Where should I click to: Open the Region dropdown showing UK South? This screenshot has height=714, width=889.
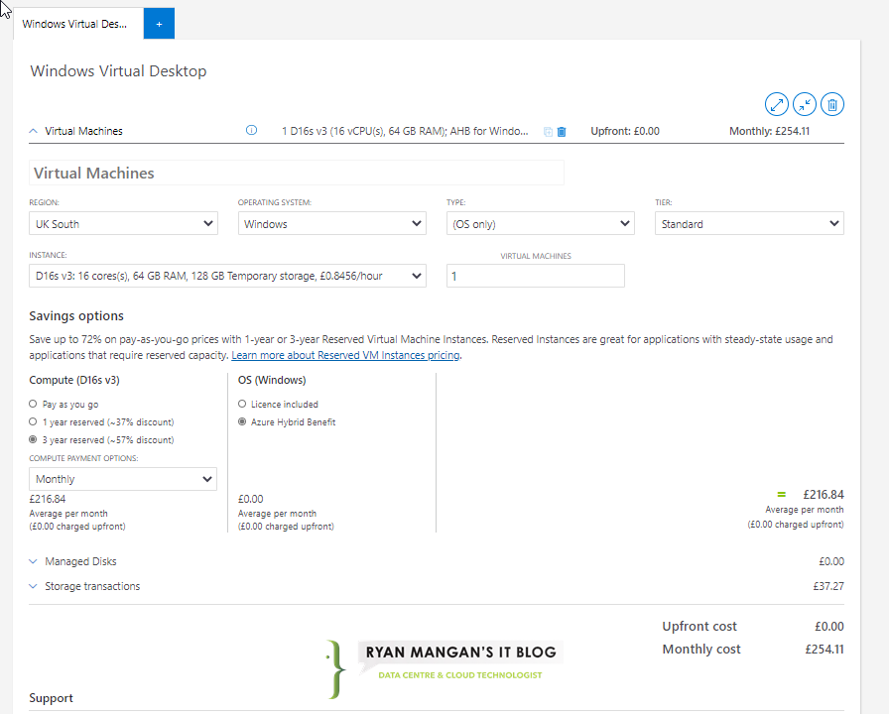[124, 223]
